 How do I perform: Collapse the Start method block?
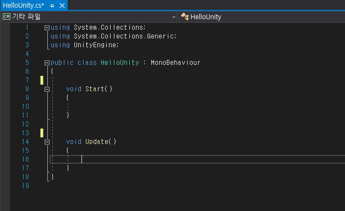(x=47, y=89)
